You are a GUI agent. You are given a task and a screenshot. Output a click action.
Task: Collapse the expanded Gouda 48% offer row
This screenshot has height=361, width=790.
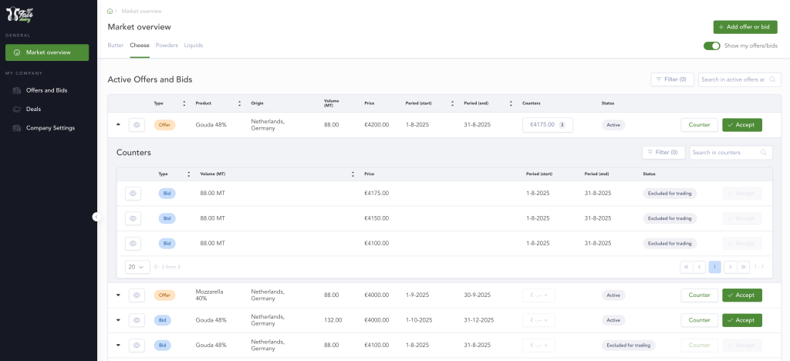[x=118, y=124]
